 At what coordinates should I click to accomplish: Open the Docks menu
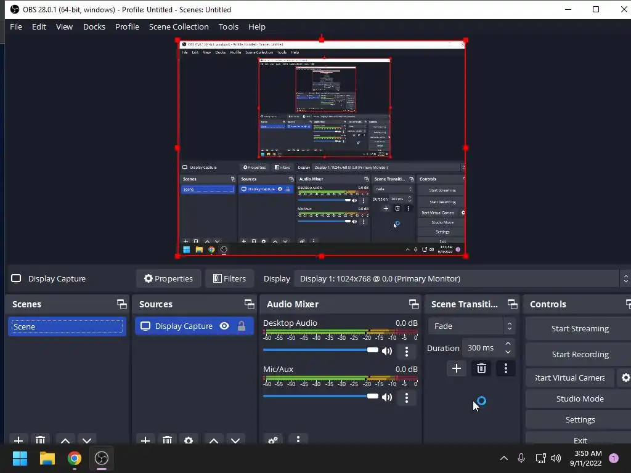point(94,26)
